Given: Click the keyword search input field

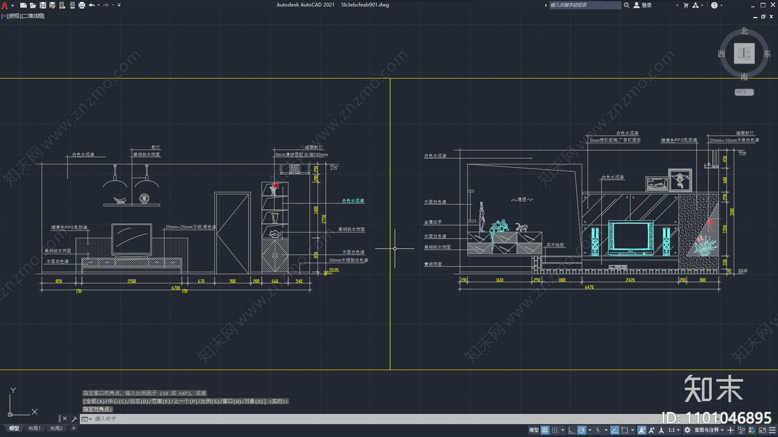Looking at the screenshot, I should click(585, 5).
